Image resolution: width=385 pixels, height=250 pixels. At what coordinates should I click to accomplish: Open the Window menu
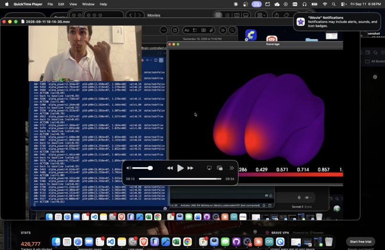point(88,4)
